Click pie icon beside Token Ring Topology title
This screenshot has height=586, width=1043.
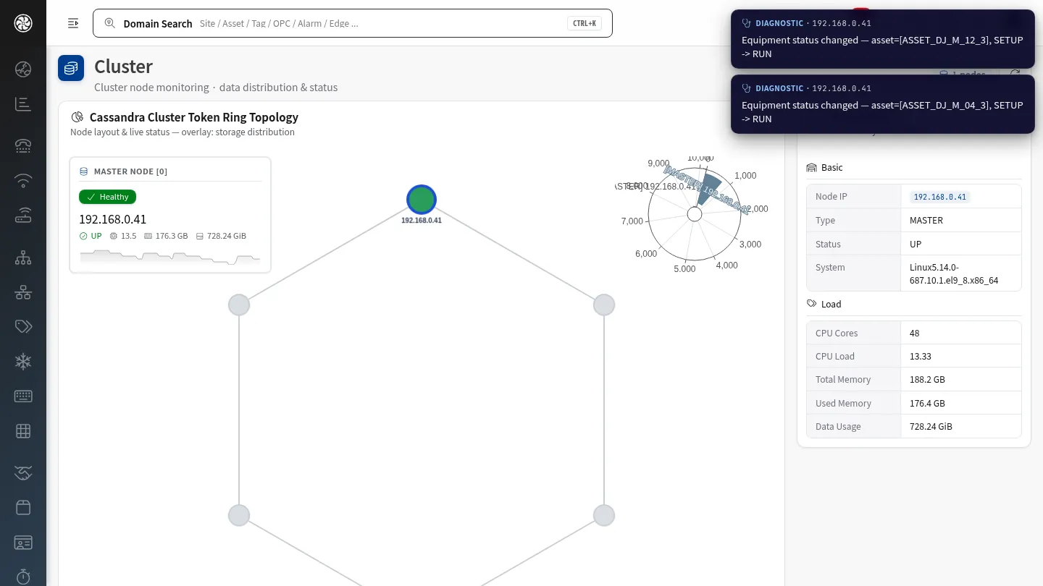pyautogui.click(x=77, y=117)
